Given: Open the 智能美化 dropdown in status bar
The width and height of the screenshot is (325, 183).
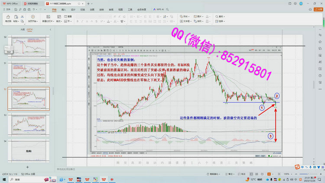Looking at the screenshot, I should tap(214, 174).
